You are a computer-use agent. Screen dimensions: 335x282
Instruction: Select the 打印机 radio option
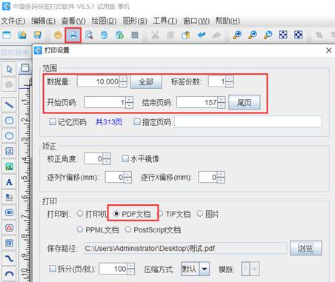click(x=80, y=214)
